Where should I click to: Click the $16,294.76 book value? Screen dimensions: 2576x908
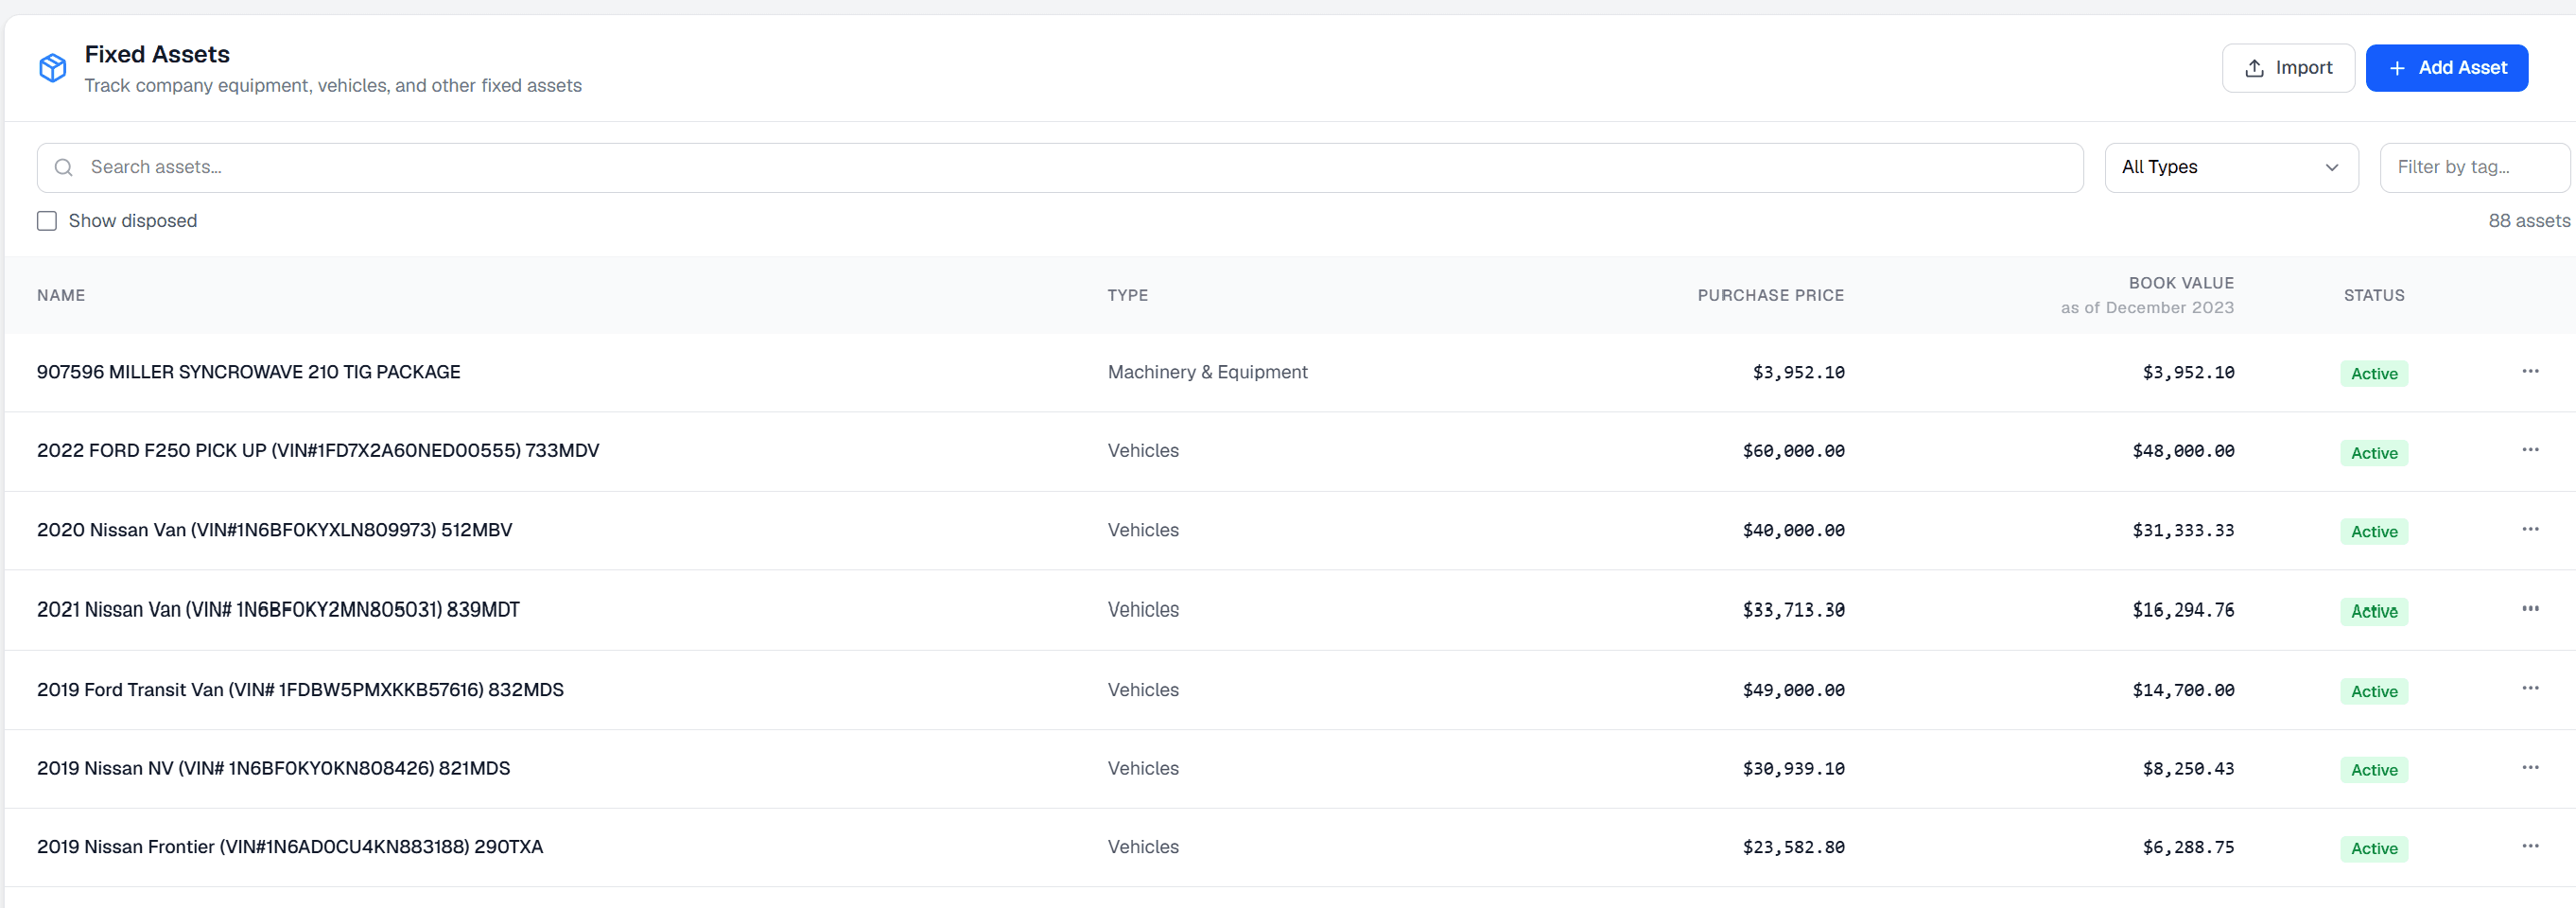pos(2183,610)
